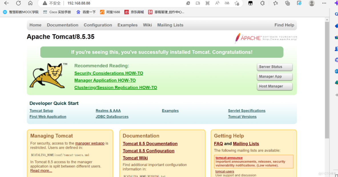Open the Documentation nav item
Viewport: 338px width, 177px height.
tap(63, 25)
